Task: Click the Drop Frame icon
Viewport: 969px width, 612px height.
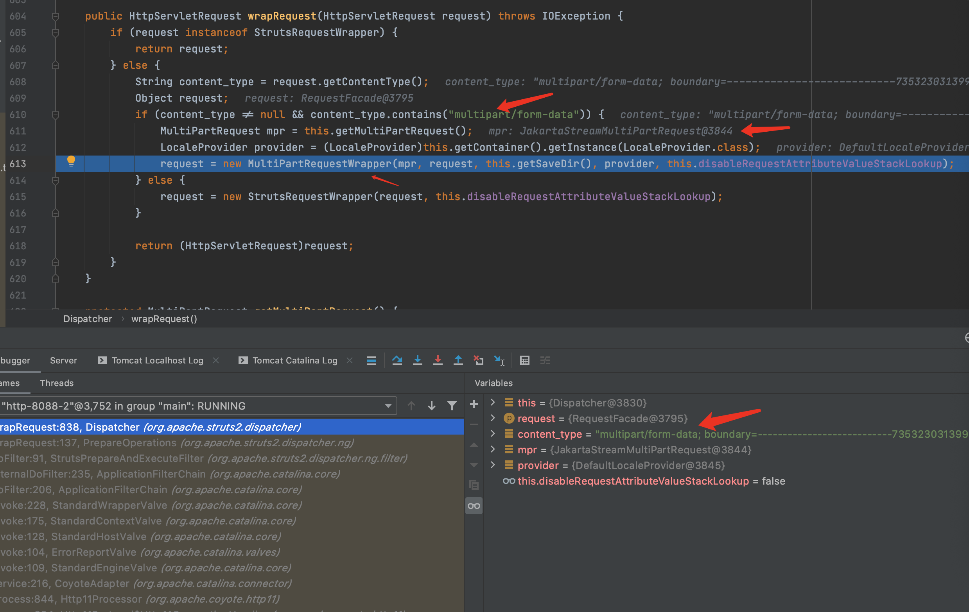Action: tap(479, 360)
